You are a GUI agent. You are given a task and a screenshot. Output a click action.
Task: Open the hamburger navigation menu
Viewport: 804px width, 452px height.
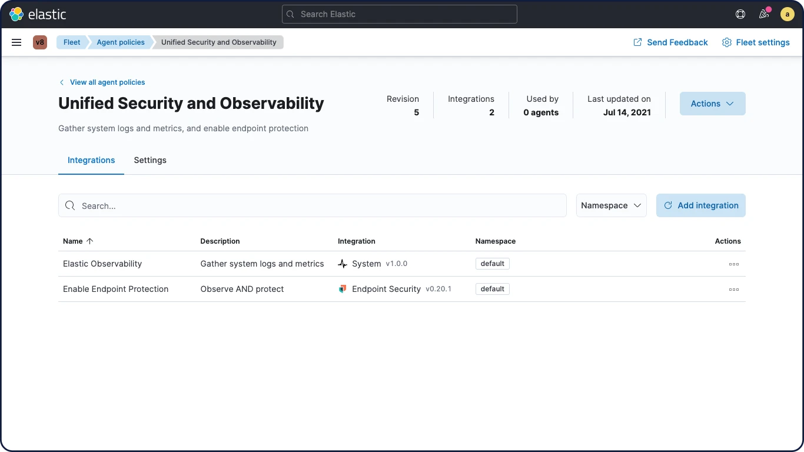click(16, 42)
